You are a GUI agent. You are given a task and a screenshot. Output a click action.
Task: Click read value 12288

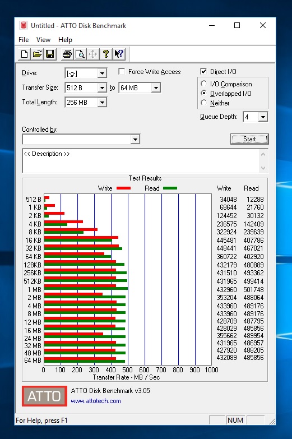[x=255, y=200]
